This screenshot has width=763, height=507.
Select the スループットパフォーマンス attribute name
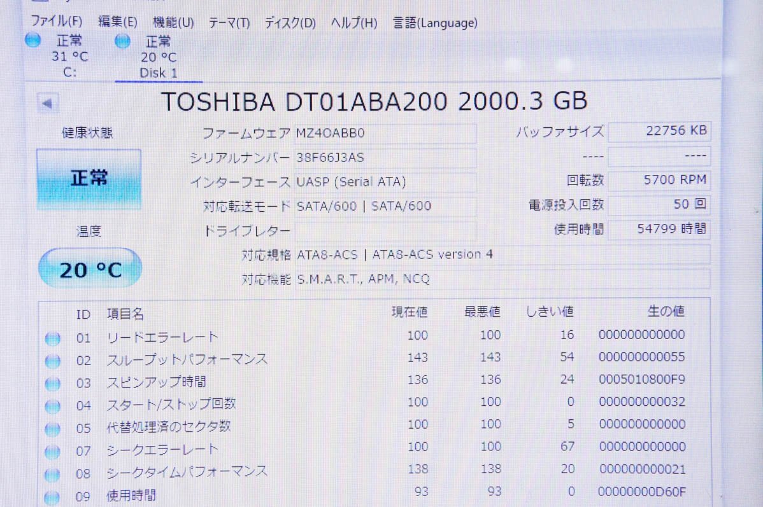tap(187, 359)
